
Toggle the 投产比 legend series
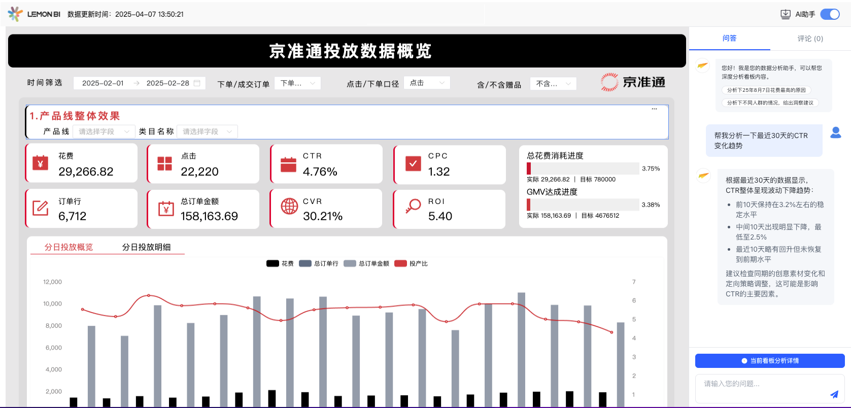(411, 263)
